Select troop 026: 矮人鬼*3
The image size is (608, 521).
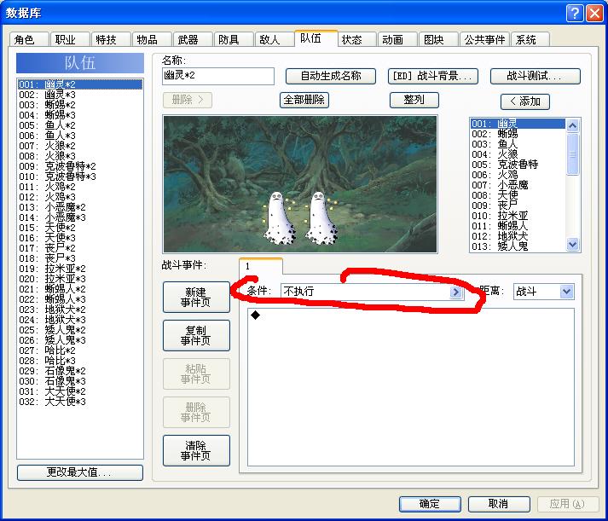[80, 340]
